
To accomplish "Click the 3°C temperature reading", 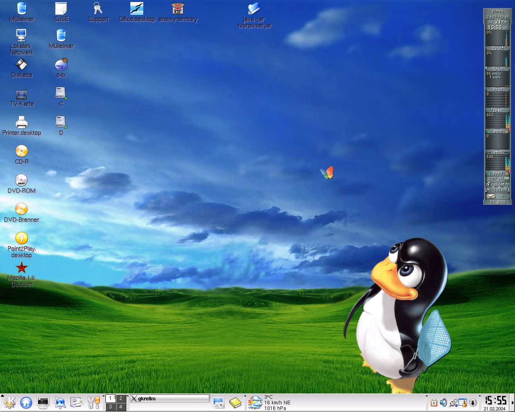I will (268, 397).
